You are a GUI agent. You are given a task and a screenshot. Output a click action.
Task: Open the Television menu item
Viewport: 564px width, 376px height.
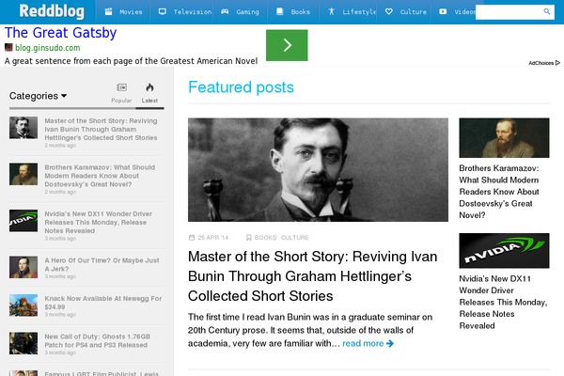coord(185,12)
